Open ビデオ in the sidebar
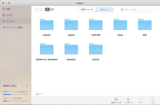The height and width of the screenshot is (105, 160). coord(15,15)
